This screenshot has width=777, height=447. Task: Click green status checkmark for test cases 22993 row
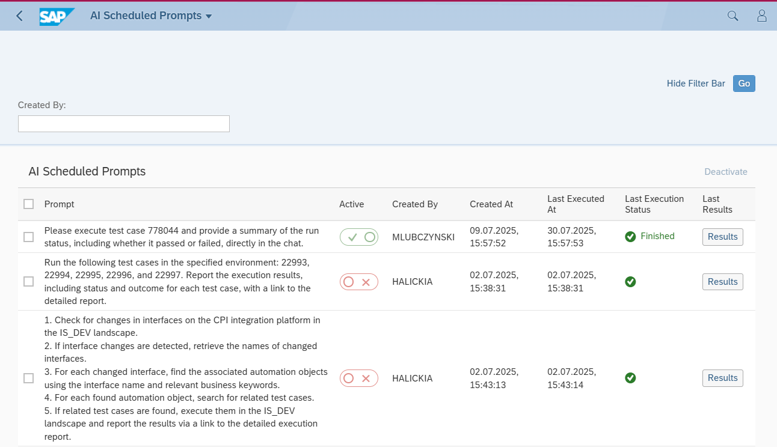point(630,282)
